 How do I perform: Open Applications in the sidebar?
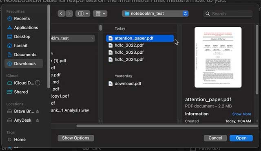(24, 28)
